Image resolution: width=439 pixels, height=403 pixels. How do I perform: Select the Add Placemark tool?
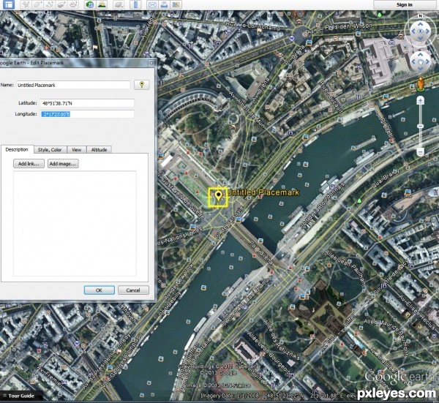tap(26, 4)
